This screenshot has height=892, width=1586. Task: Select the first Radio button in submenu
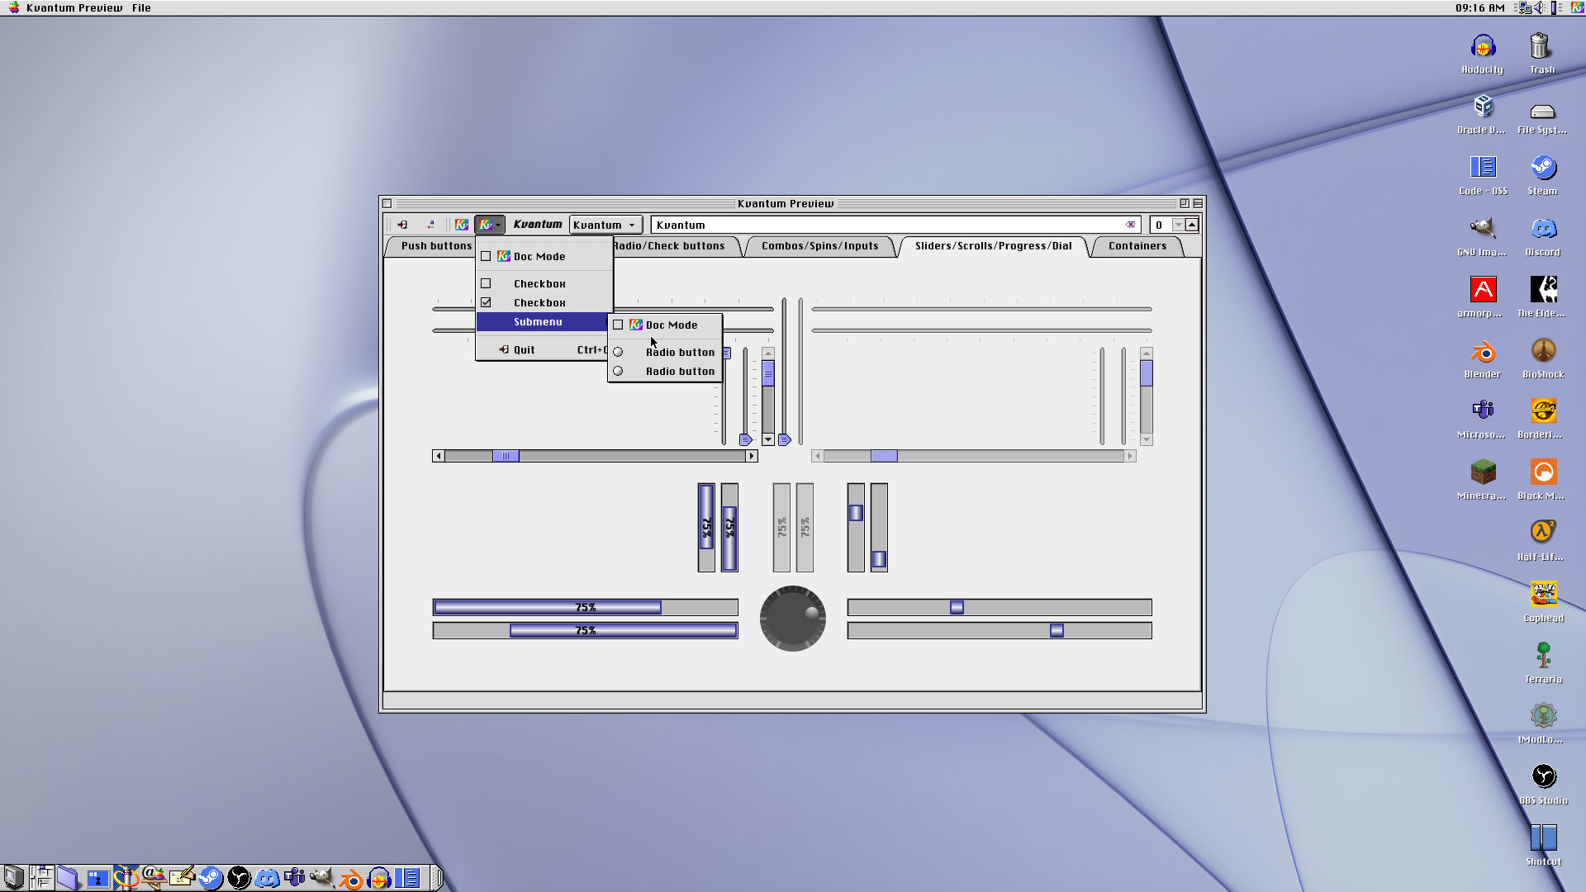(665, 352)
